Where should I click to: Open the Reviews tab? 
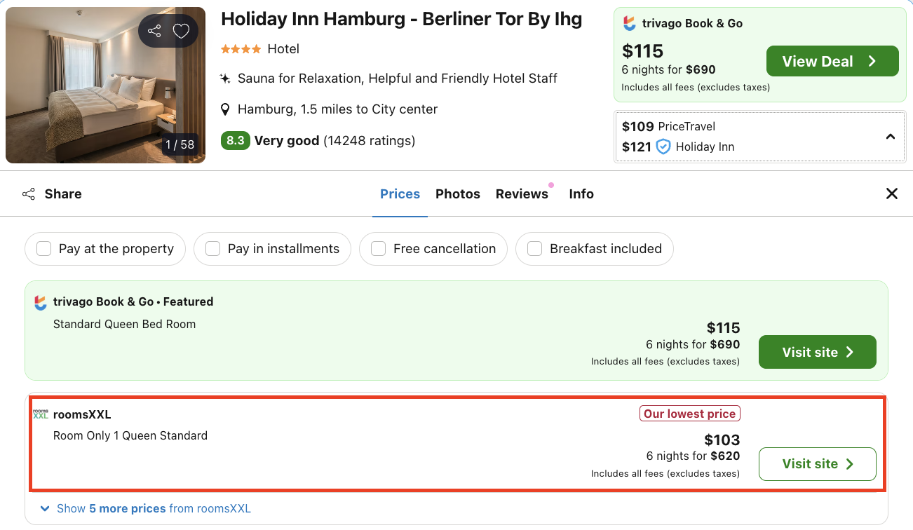522,193
